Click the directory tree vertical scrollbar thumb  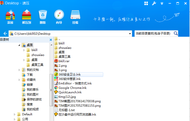51,90
